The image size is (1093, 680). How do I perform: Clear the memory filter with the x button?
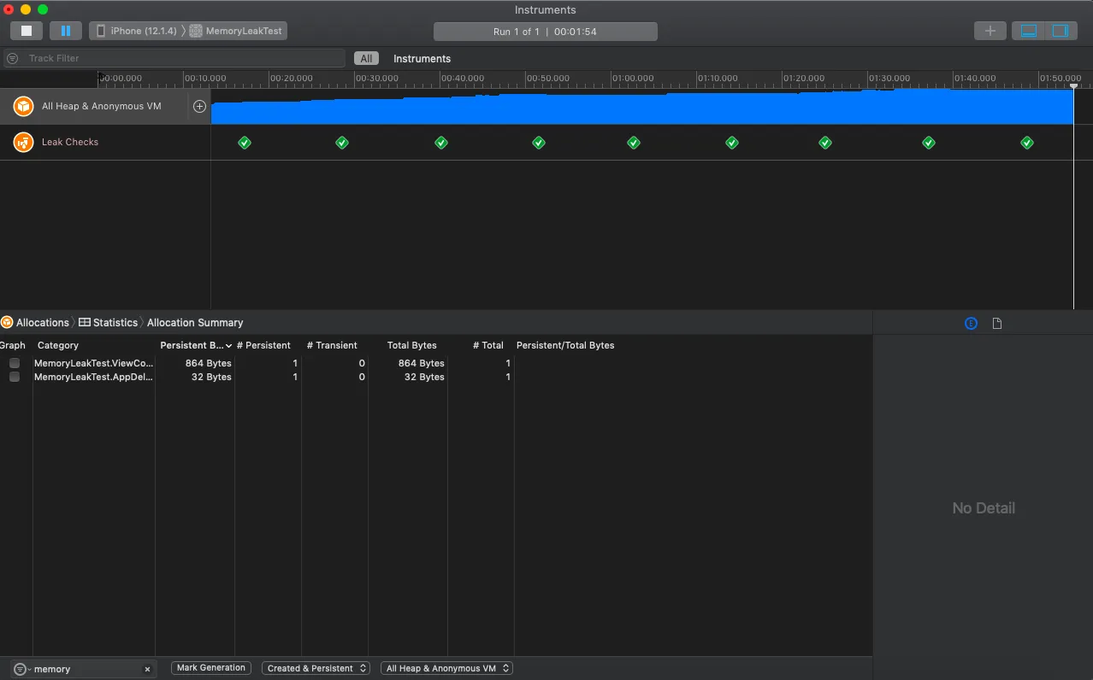[x=147, y=669]
